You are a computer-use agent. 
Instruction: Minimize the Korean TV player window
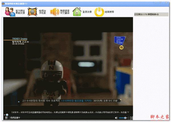156,3
